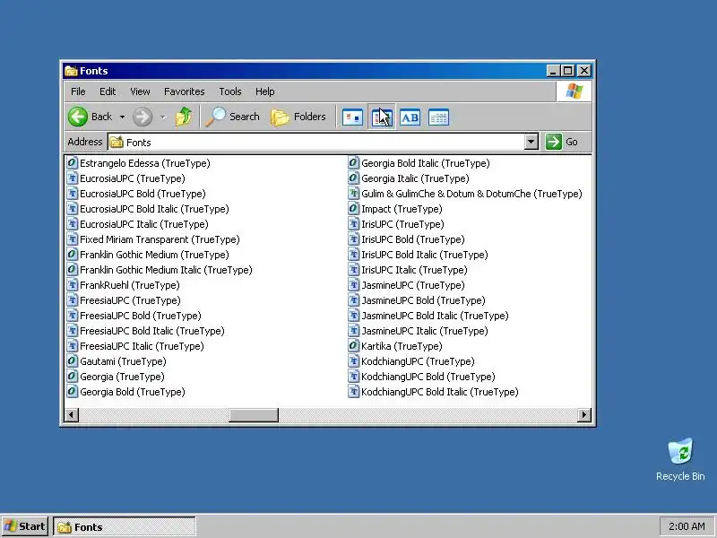Open the Start menu
The width and height of the screenshot is (717, 538).
(25, 526)
